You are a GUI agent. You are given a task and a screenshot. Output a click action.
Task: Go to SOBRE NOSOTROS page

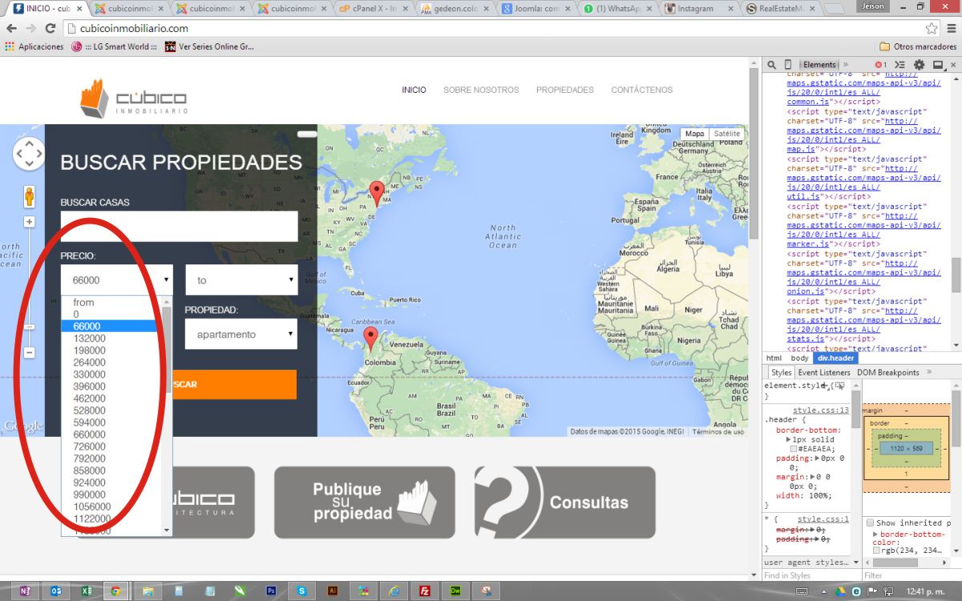point(481,90)
